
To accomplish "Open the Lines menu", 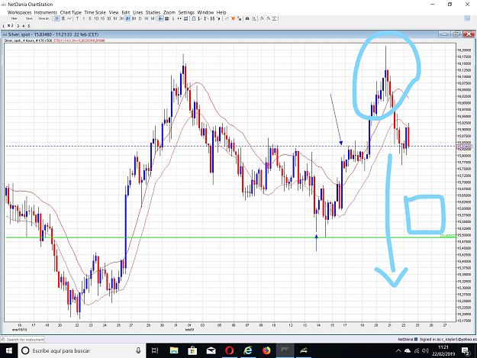I will (138, 12).
